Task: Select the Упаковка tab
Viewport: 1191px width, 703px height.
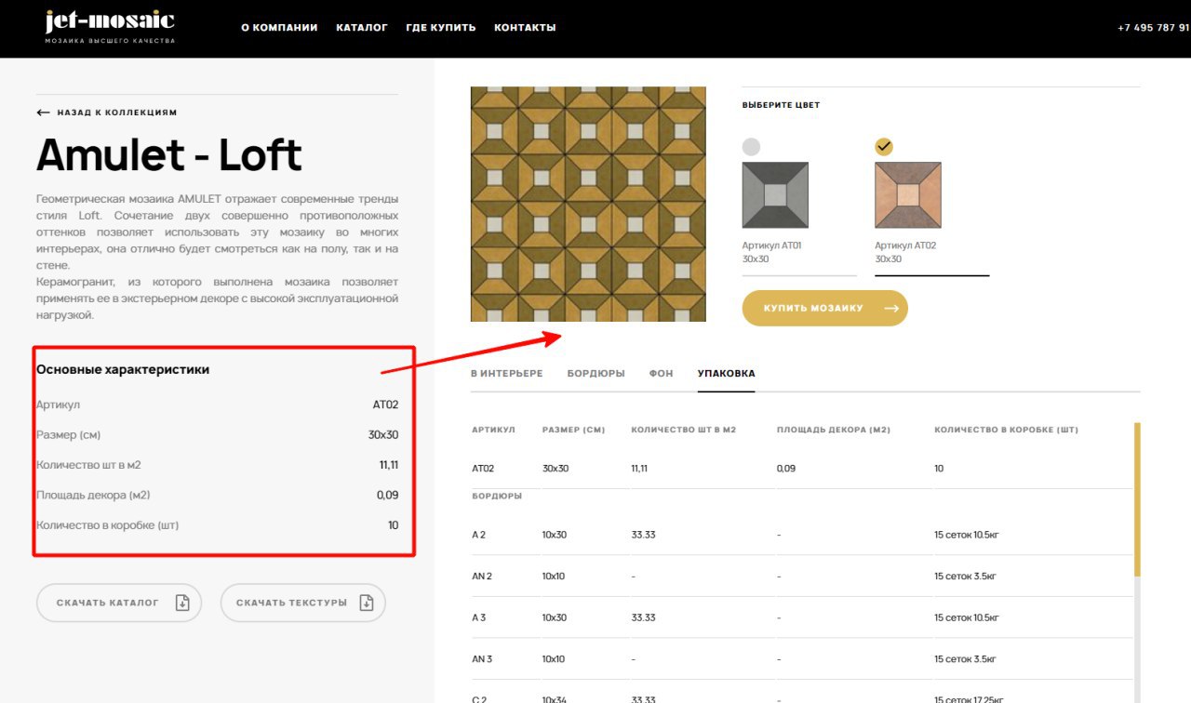Action: click(727, 373)
